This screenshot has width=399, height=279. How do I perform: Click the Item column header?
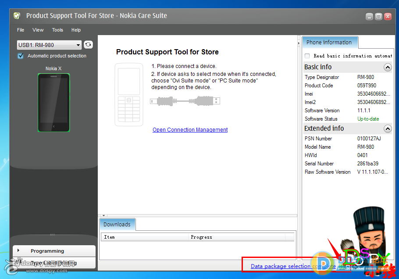[145, 237]
